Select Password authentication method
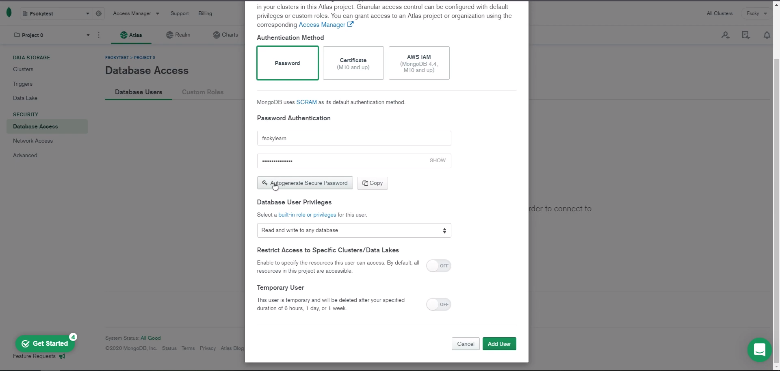 (288, 63)
